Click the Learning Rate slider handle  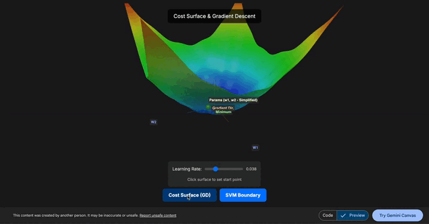216,169
